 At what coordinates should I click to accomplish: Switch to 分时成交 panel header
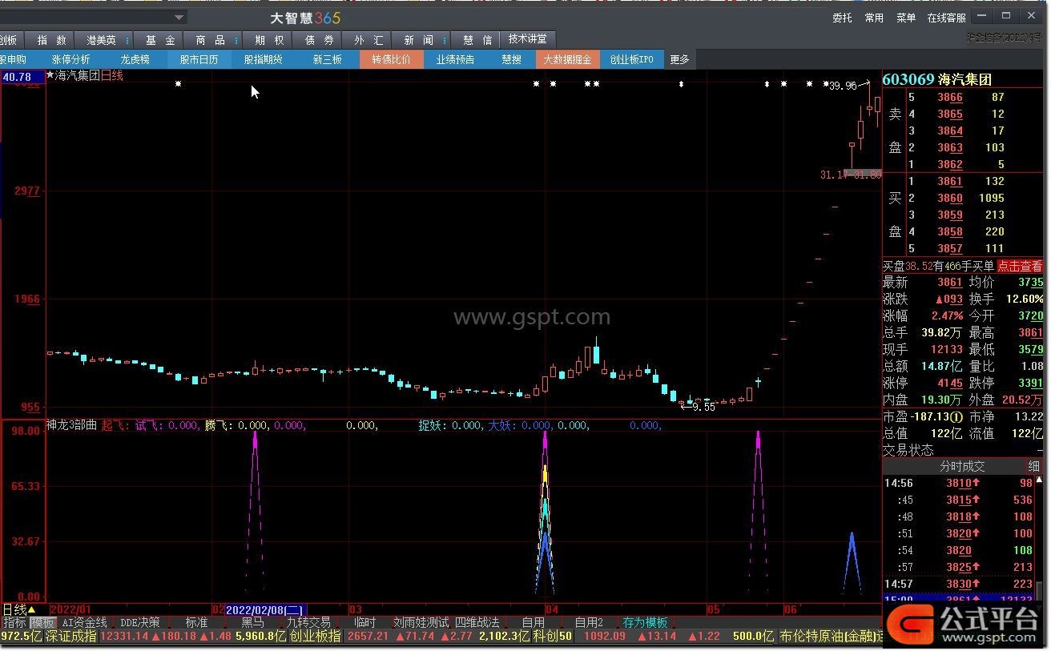click(962, 466)
